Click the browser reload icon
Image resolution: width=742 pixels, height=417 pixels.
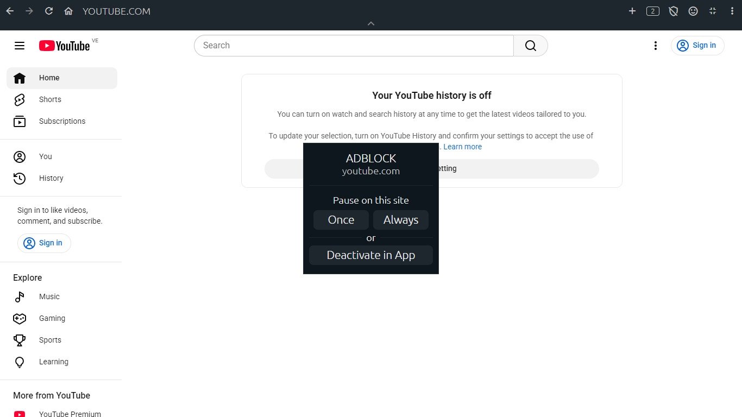(49, 11)
